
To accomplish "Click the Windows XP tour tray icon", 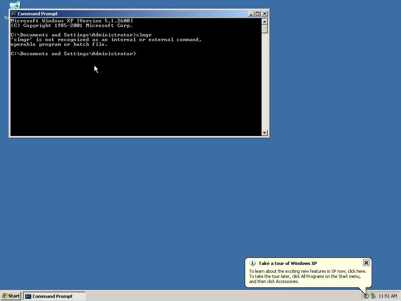I will [x=366, y=296].
